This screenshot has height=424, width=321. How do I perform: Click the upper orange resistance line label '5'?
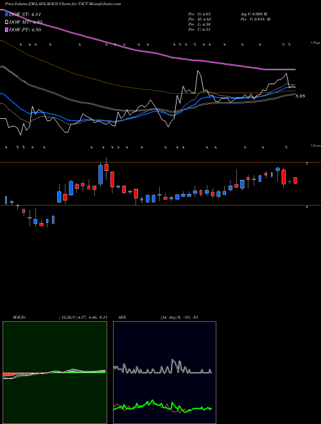click(306, 164)
